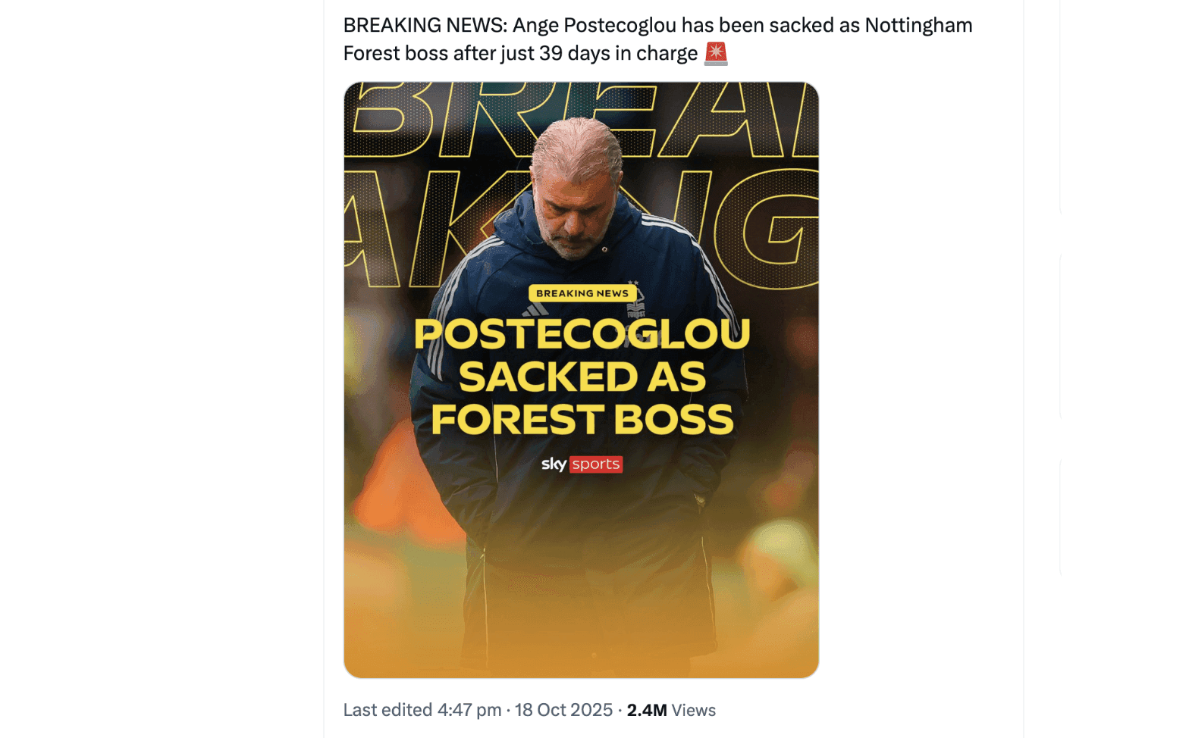The image size is (1189, 738).
Task: Click the red 'sports' box in logo
Action: (596, 464)
